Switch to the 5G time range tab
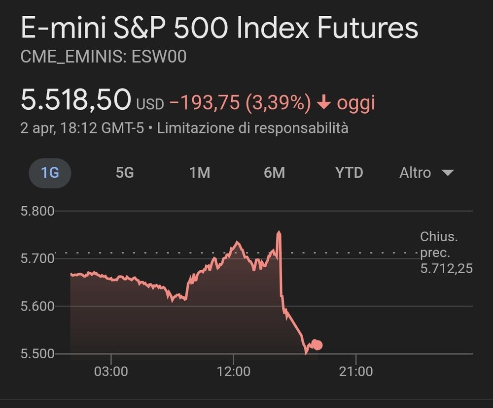Viewport: 493px width, 408px height. 125,173
